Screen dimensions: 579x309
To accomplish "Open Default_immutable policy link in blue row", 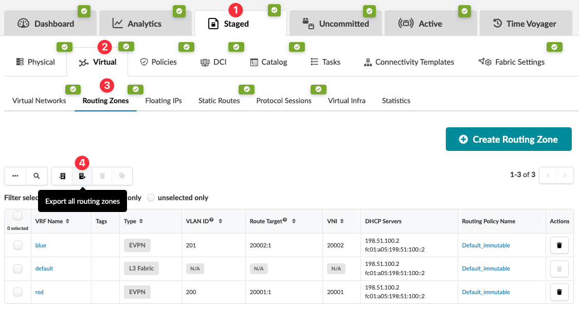I will click(x=486, y=245).
